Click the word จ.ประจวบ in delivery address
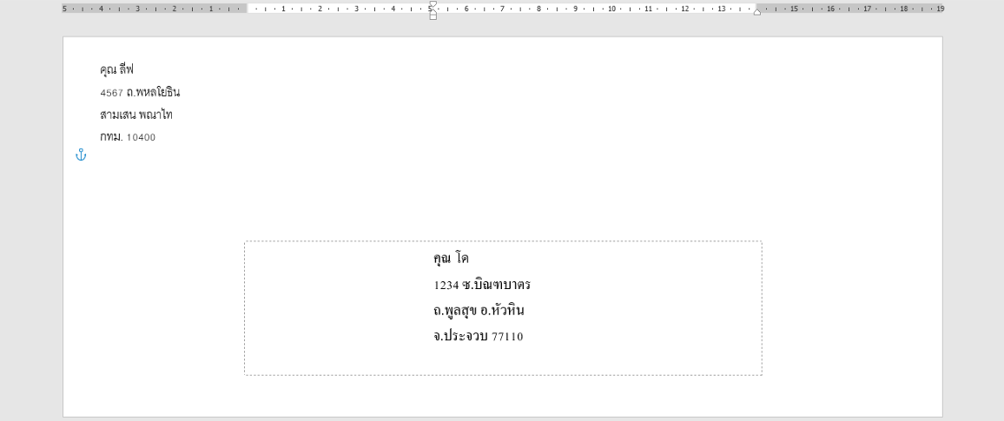Viewport: 1004px width, 421px height. (460, 337)
